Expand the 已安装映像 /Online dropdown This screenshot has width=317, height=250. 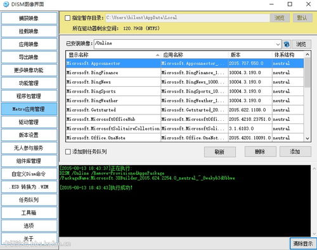click(x=278, y=44)
